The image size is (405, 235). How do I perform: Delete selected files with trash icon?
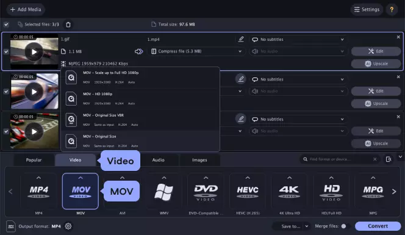pos(68,24)
